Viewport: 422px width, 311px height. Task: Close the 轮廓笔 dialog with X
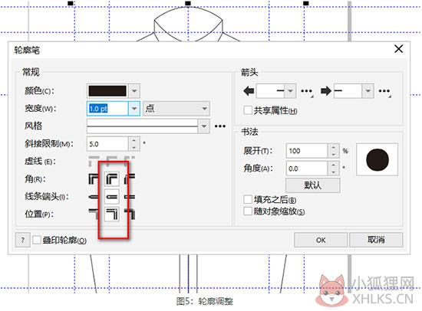pyautogui.click(x=398, y=49)
